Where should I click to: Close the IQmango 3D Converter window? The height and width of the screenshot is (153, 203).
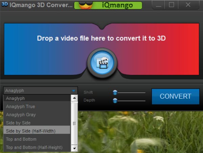tap(188, 5)
